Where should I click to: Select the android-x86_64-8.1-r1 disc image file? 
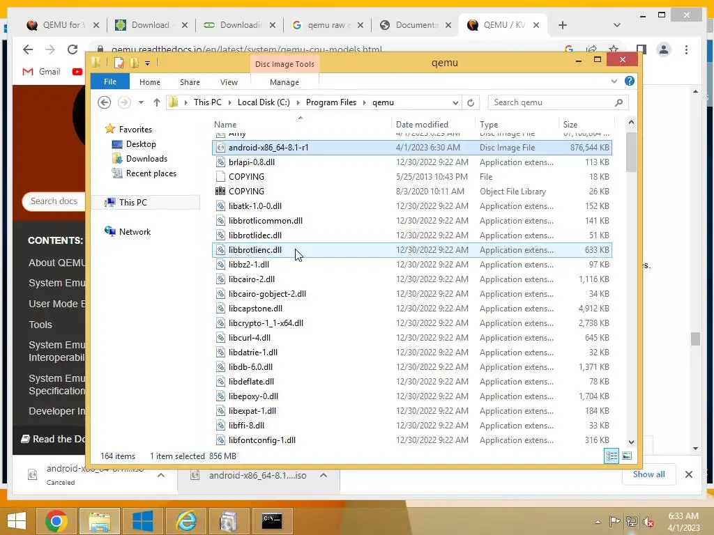(412, 148)
